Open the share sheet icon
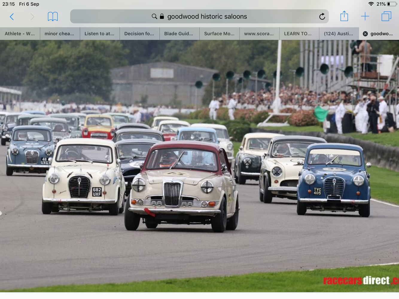 click(x=344, y=16)
